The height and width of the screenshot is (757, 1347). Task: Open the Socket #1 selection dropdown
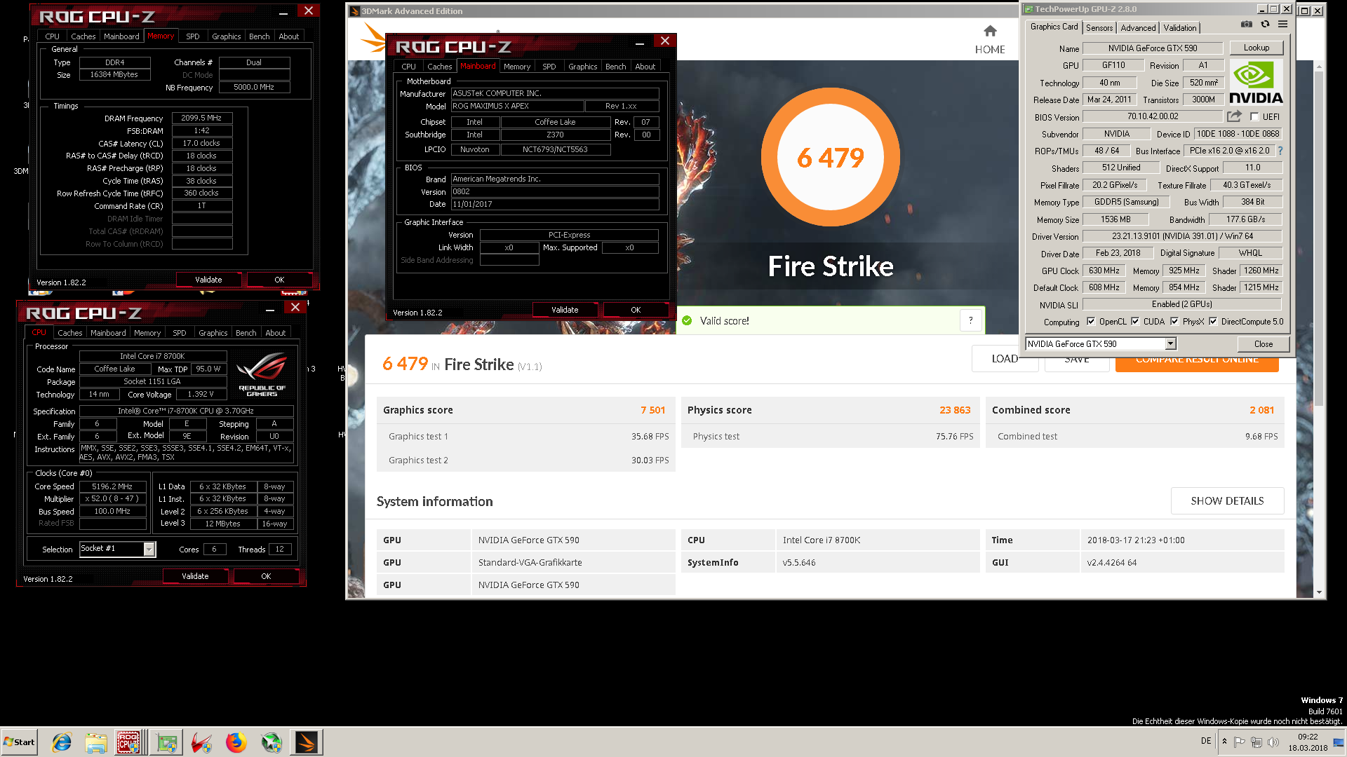149,549
